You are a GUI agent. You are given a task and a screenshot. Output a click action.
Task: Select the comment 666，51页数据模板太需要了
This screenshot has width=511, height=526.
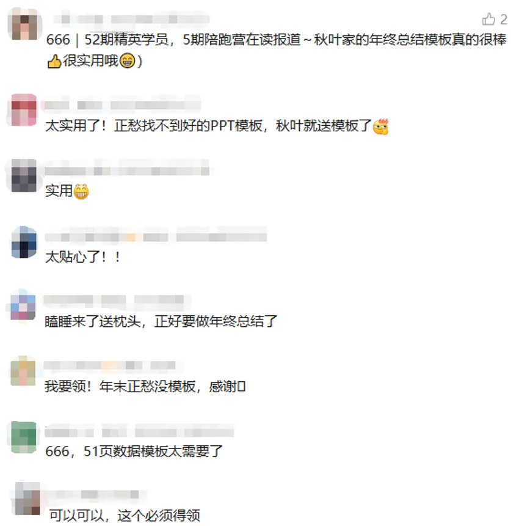click(x=134, y=451)
